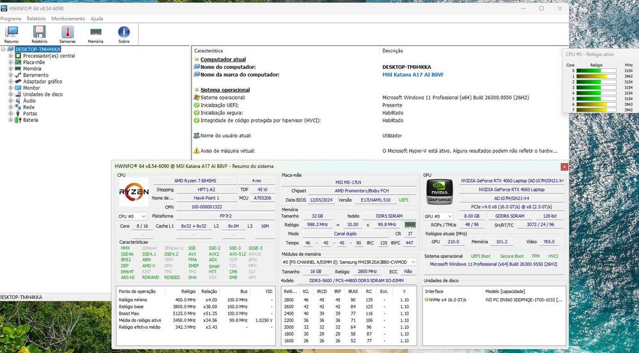Select the Monitor tree item
This screenshot has height=353, width=639.
pyautogui.click(x=31, y=88)
